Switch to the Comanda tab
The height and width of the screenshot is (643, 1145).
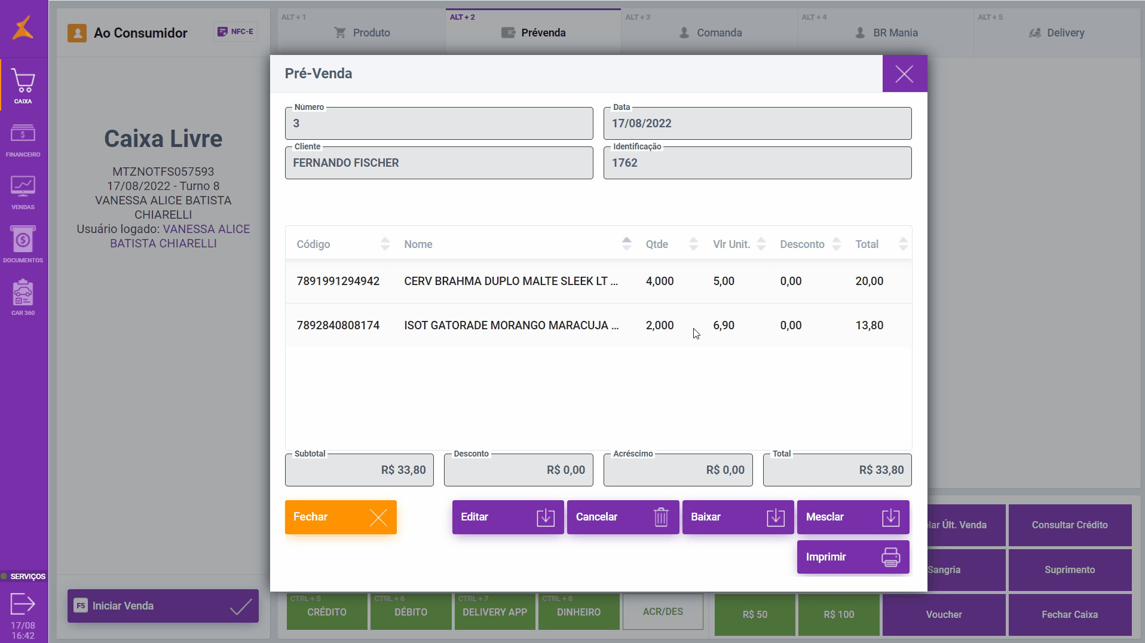click(x=709, y=33)
